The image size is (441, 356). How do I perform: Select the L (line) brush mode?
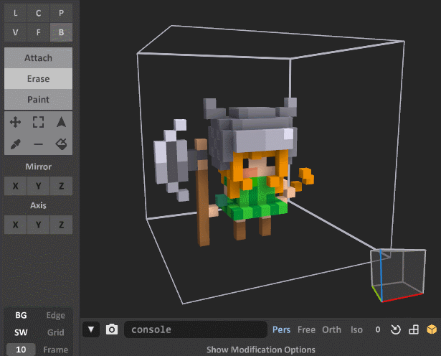16,13
